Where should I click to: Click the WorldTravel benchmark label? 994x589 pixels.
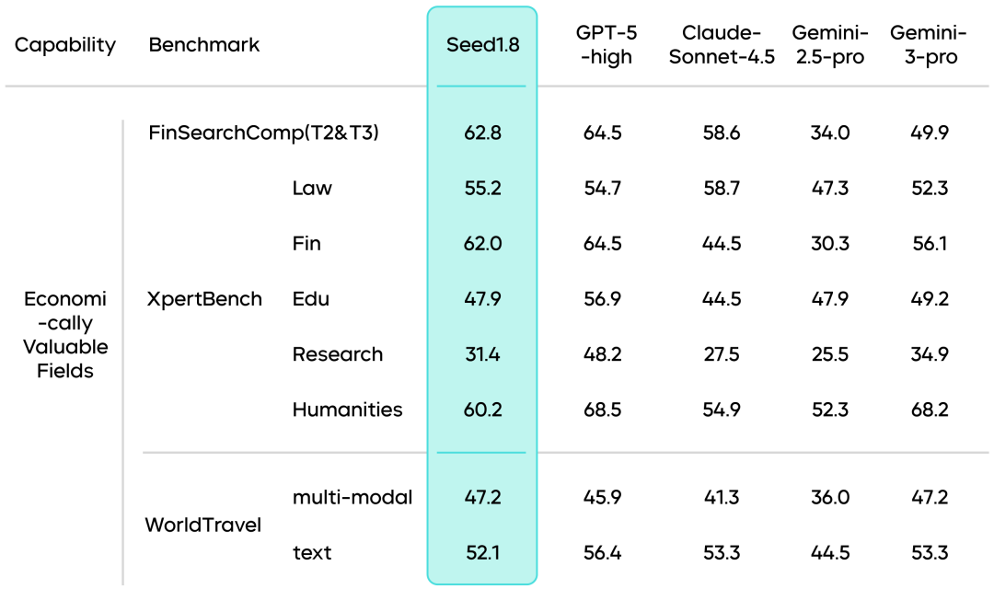pos(203,525)
